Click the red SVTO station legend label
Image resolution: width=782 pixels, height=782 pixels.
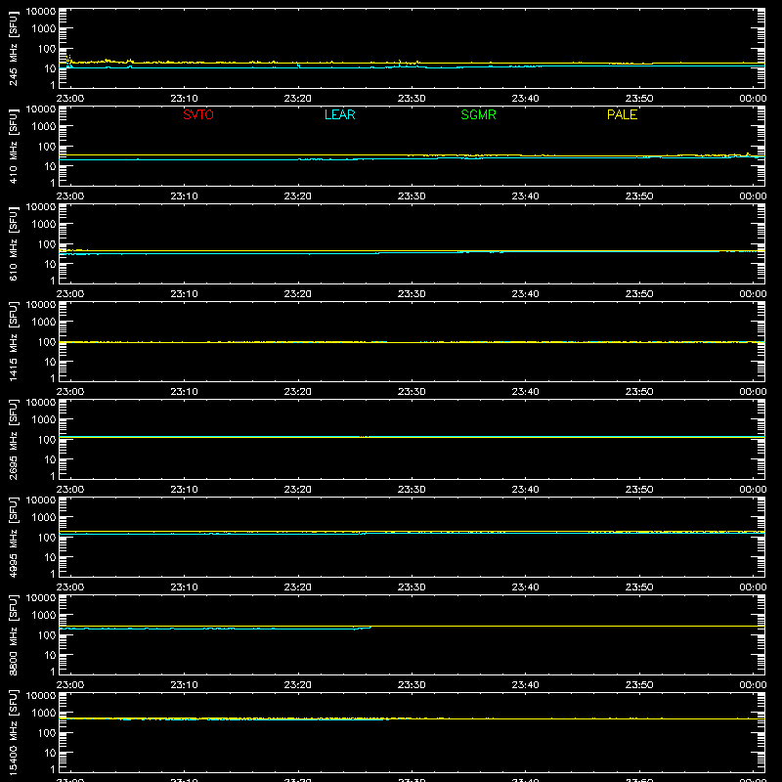(x=198, y=114)
